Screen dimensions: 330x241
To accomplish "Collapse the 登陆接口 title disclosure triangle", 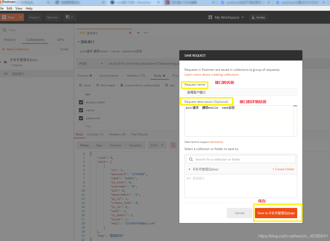I will point(78,42).
